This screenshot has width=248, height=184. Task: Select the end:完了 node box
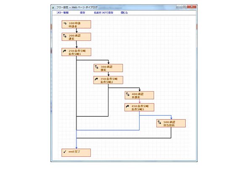[x=76, y=152]
